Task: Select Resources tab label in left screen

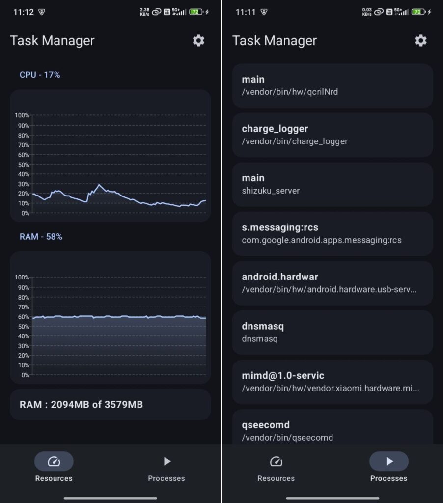Action: coord(54,478)
